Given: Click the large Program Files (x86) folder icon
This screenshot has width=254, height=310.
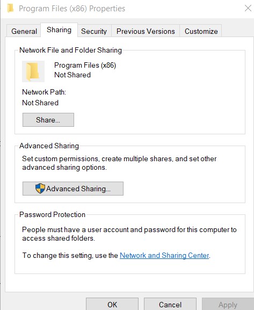Looking at the screenshot, I should [33, 71].
